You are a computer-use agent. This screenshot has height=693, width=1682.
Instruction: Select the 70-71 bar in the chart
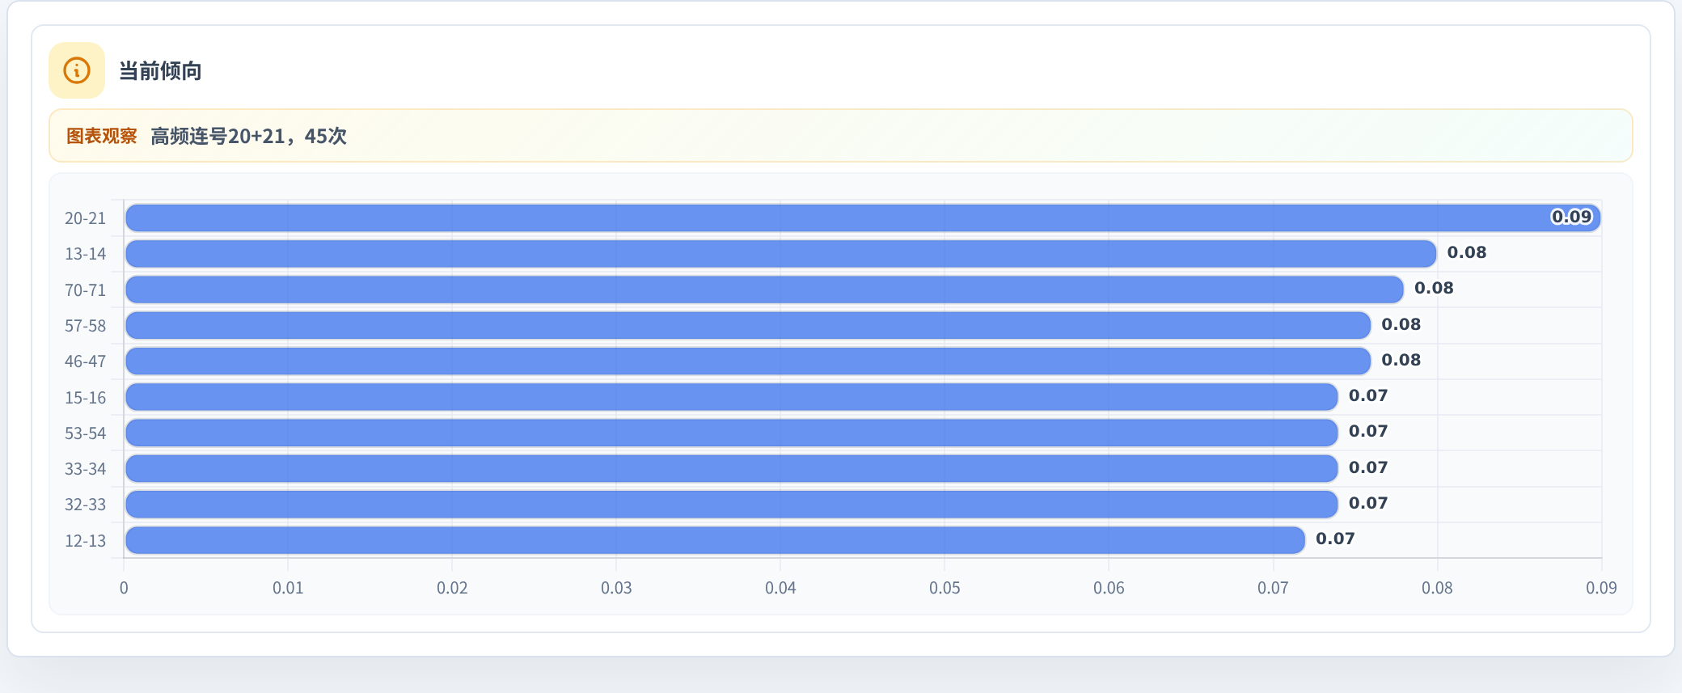point(764,289)
